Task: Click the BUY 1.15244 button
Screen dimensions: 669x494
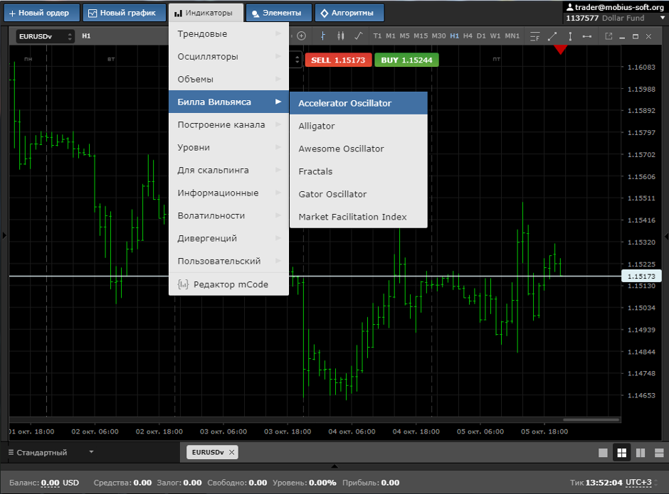Action: pyautogui.click(x=406, y=60)
